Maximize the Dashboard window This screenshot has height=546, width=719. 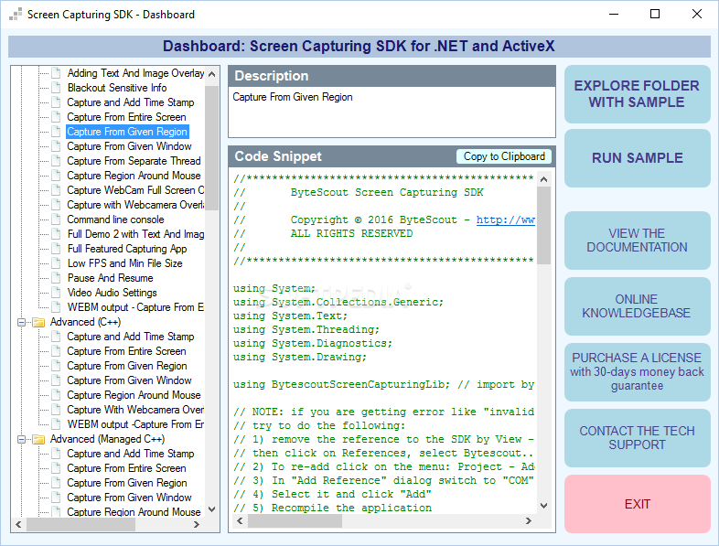655,15
